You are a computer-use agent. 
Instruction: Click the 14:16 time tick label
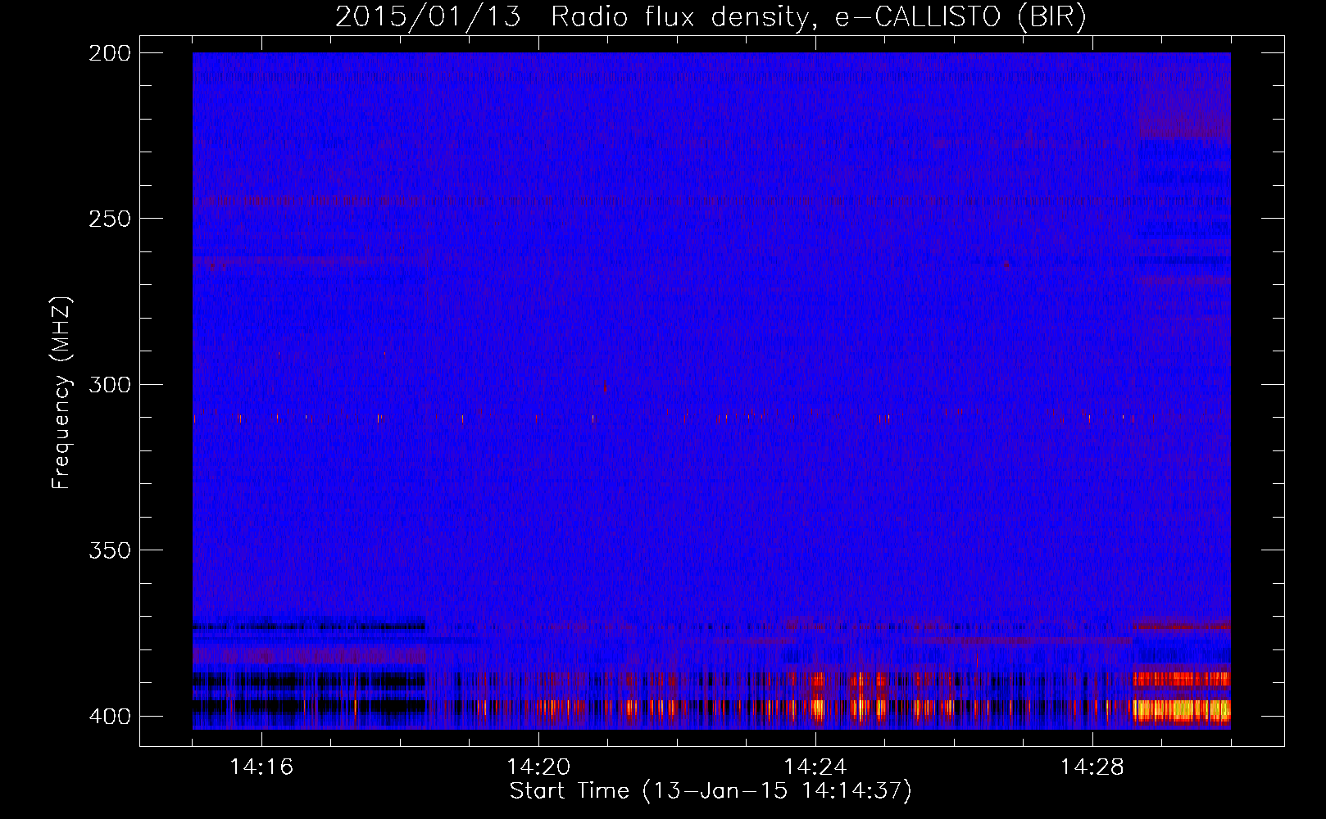261,767
